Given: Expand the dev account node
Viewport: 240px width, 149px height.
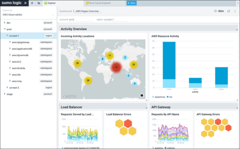Looking at the screenshot, I should click(5, 22).
